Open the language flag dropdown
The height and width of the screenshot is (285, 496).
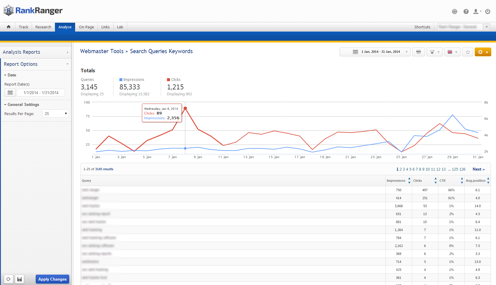[x=452, y=52]
